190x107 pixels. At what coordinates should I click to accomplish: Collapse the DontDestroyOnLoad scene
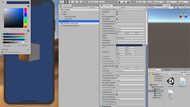[60, 23]
